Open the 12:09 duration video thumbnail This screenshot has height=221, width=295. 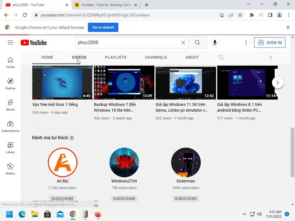tap(124, 83)
